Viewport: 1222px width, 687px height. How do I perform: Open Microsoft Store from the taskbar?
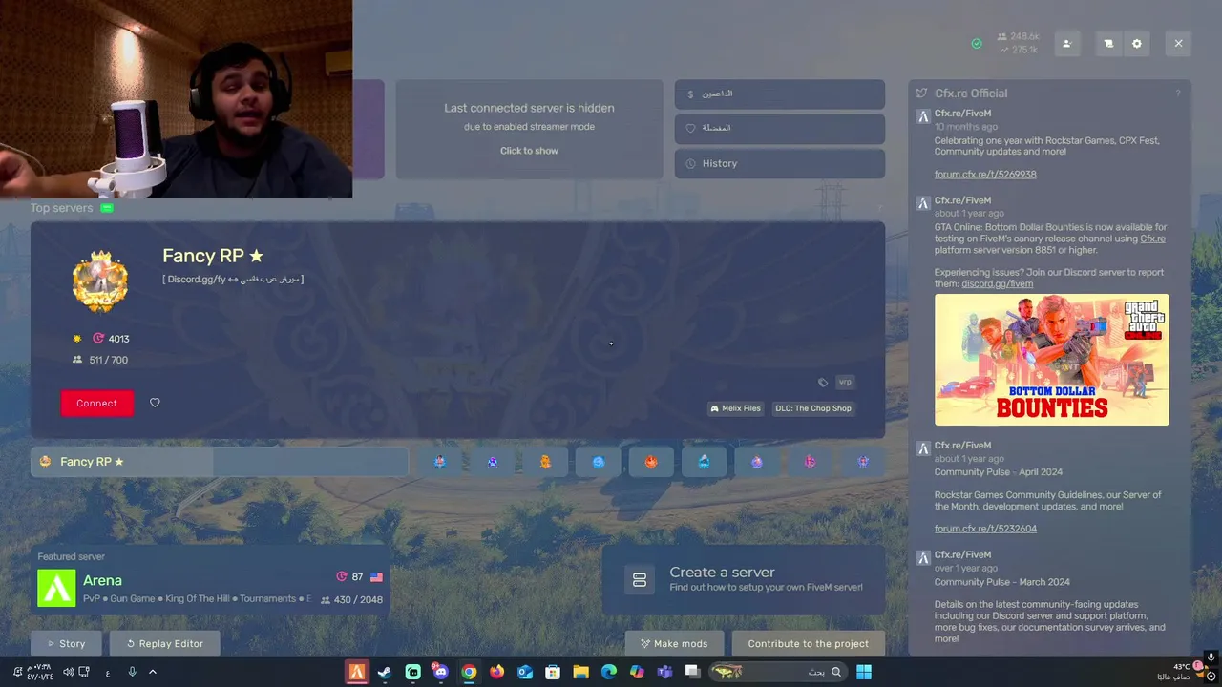coord(553,672)
